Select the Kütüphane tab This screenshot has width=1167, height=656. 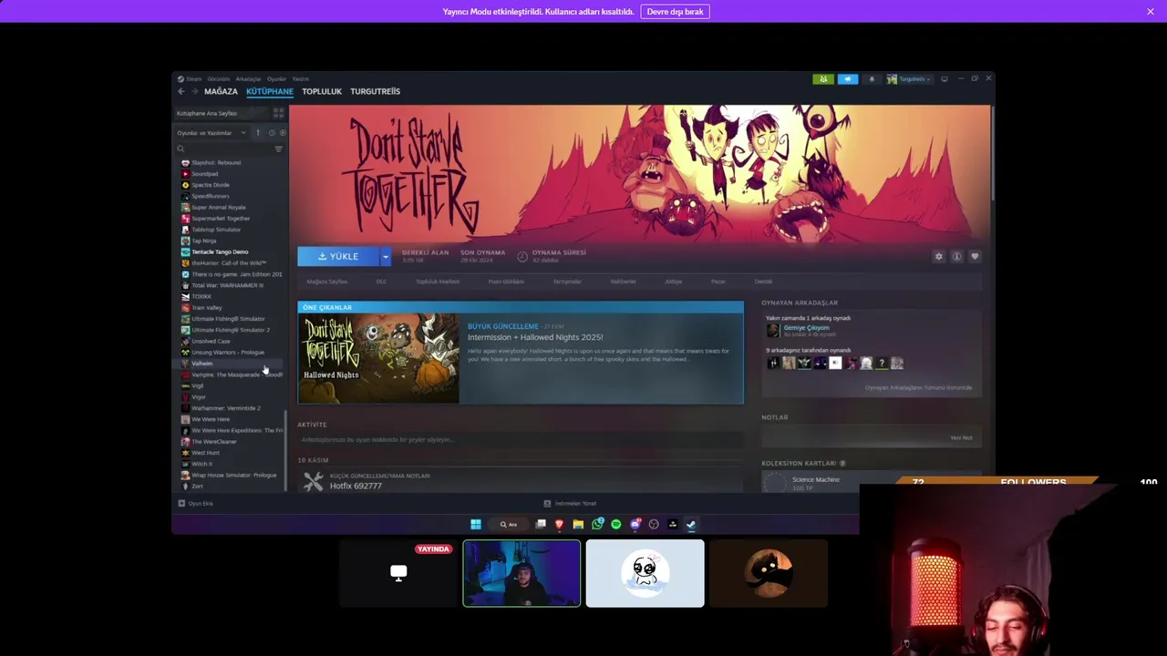tap(270, 91)
